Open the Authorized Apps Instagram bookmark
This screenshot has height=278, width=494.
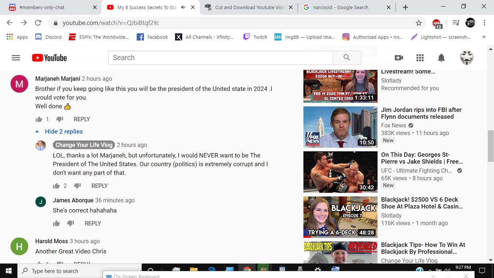click(x=373, y=37)
